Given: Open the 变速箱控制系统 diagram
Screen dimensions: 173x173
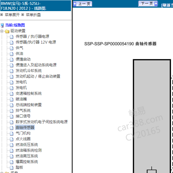Looking at the screenshot, I should (29, 93).
